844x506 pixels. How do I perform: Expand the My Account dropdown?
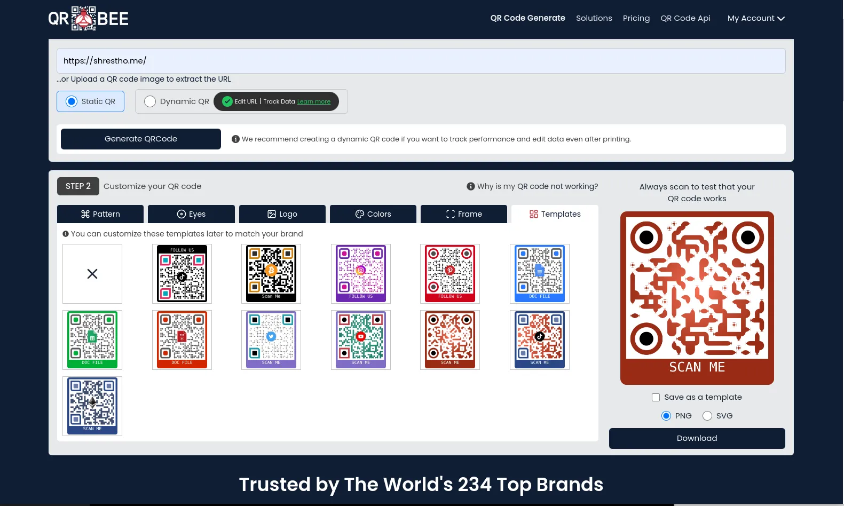coord(755,18)
